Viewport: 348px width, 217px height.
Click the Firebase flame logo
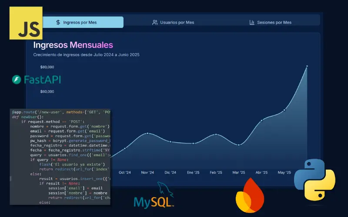pos(249,196)
